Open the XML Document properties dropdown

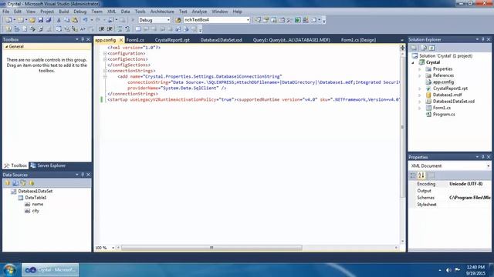click(488, 166)
